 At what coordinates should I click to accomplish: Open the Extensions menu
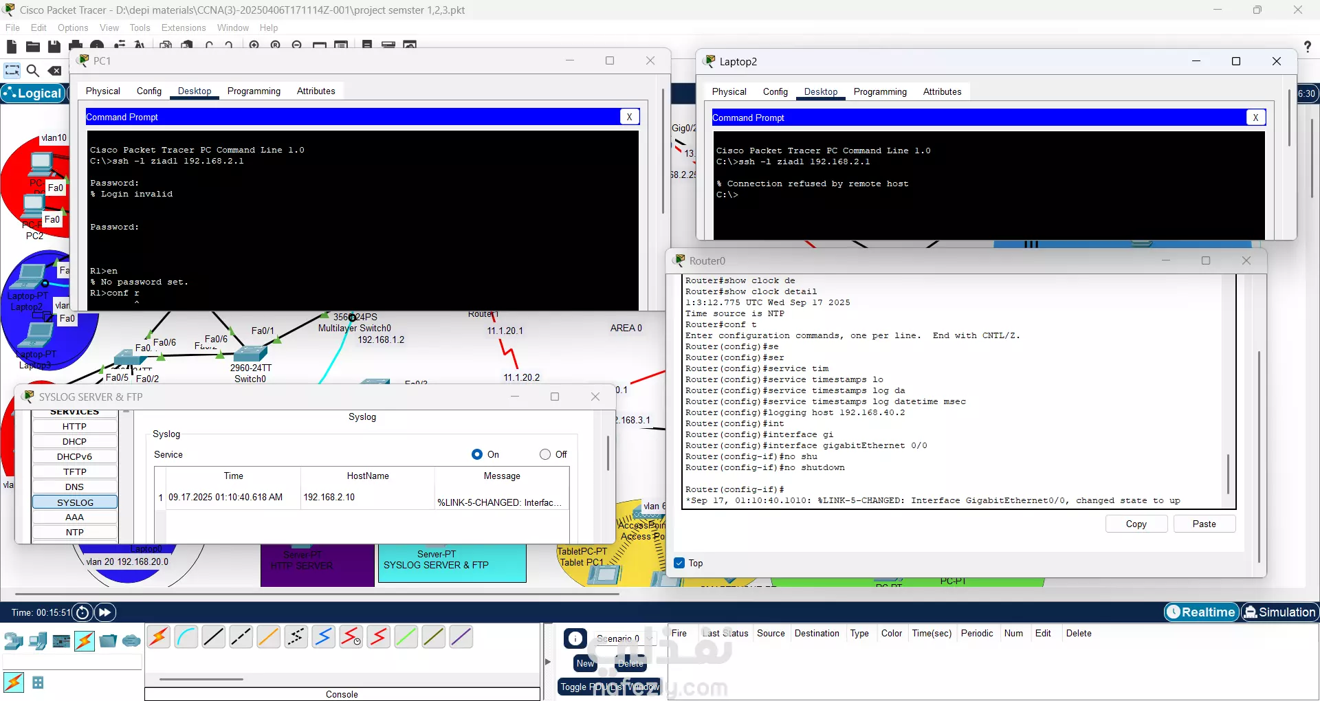pos(184,27)
